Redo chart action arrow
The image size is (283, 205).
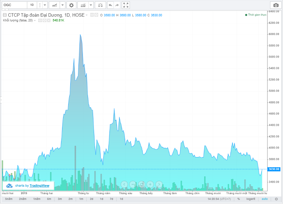(117, 5)
